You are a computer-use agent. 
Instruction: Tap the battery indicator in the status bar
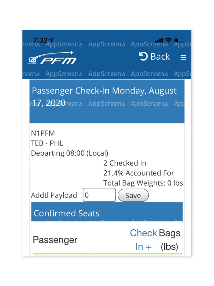(x=180, y=40)
